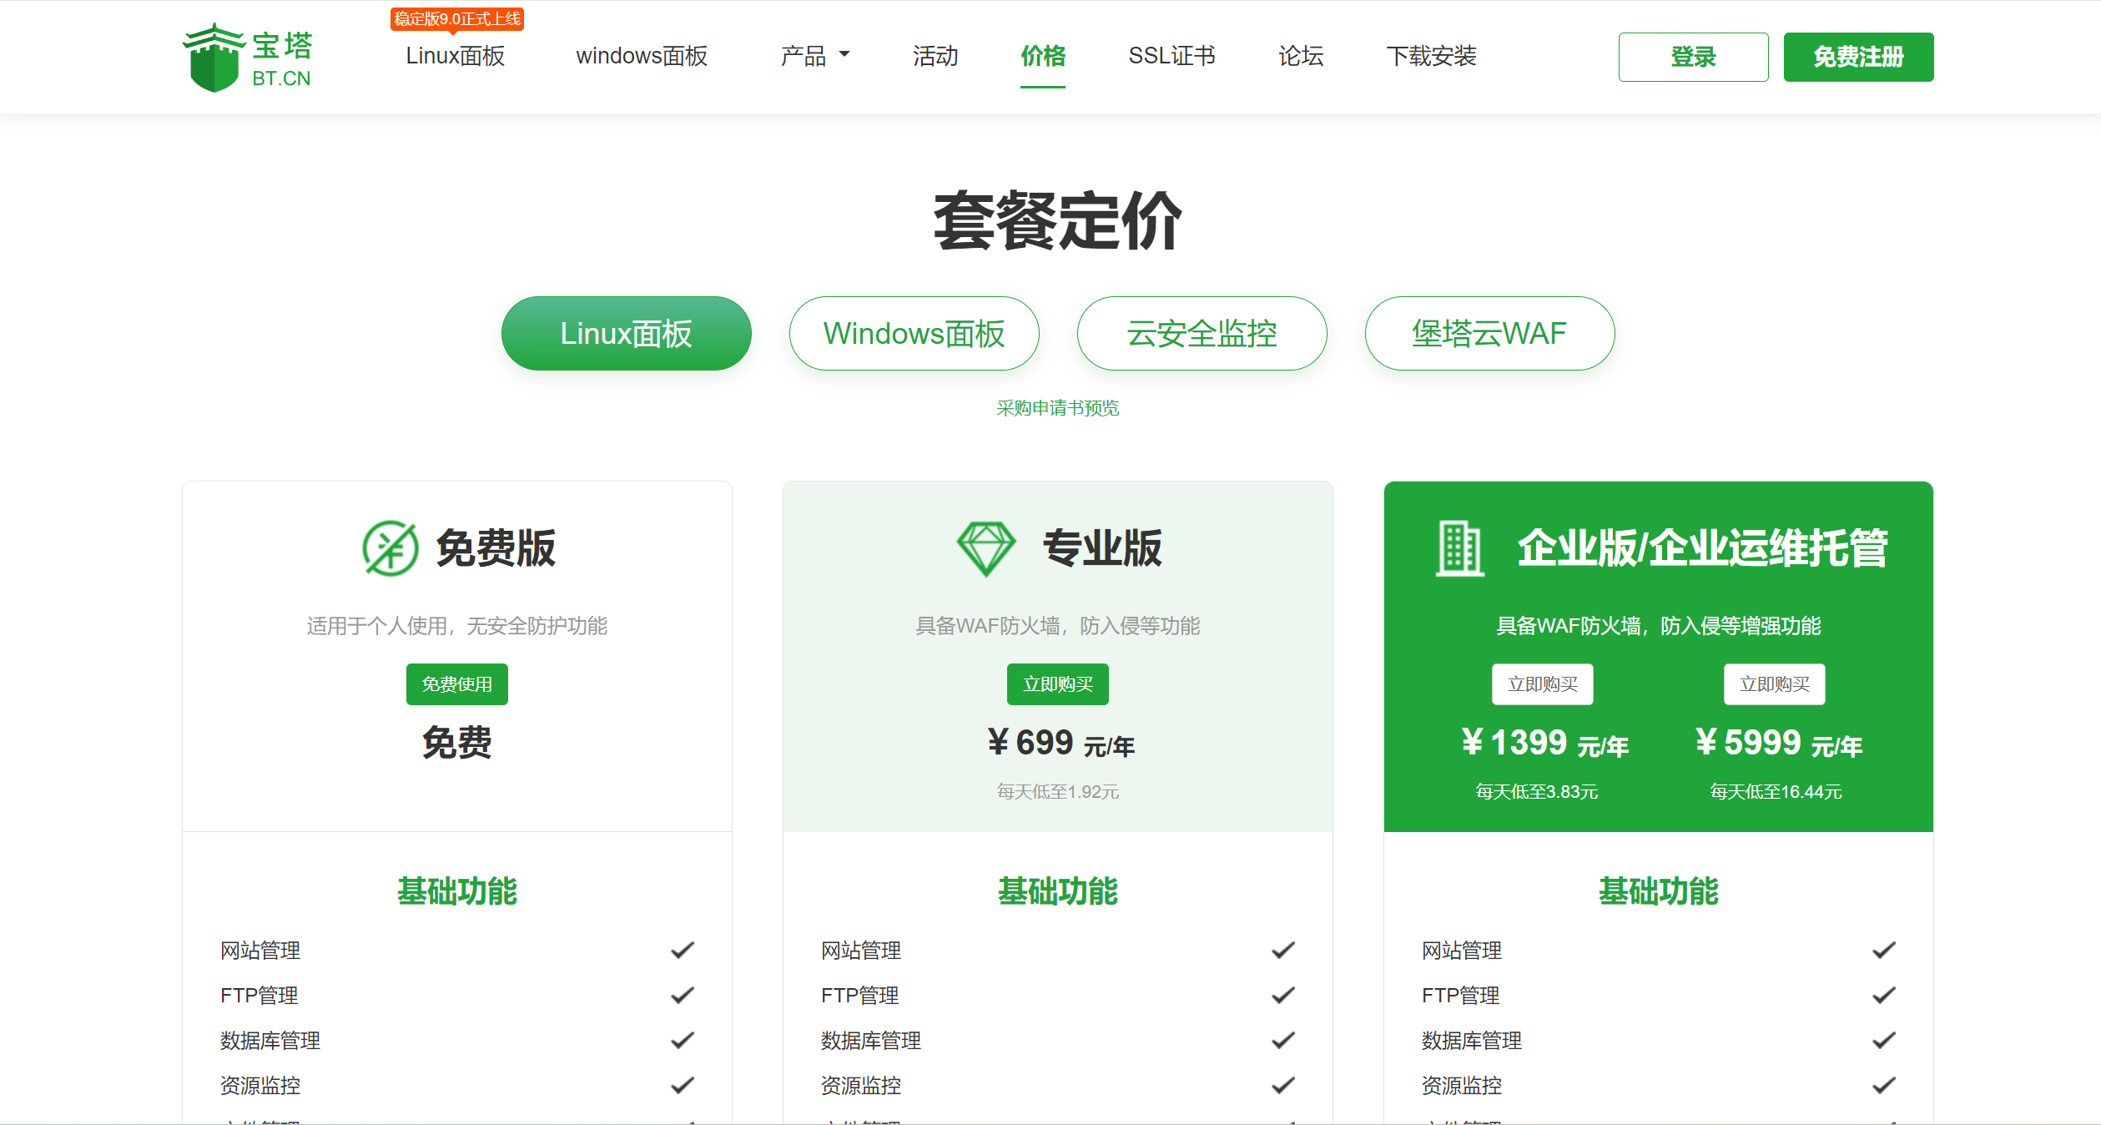Click the orange 稳定版9.0正式上线 badge
The height and width of the screenshot is (1125, 2101).
point(456,18)
